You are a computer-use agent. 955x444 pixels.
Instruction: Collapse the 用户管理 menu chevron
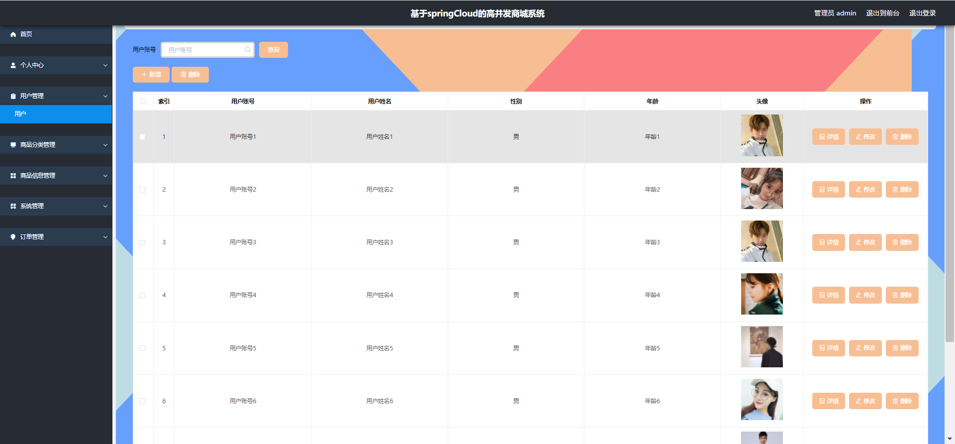click(105, 96)
